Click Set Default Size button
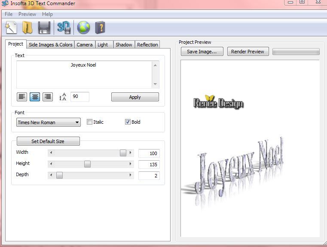Viewport: 327px width, 247px height. point(48,141)
